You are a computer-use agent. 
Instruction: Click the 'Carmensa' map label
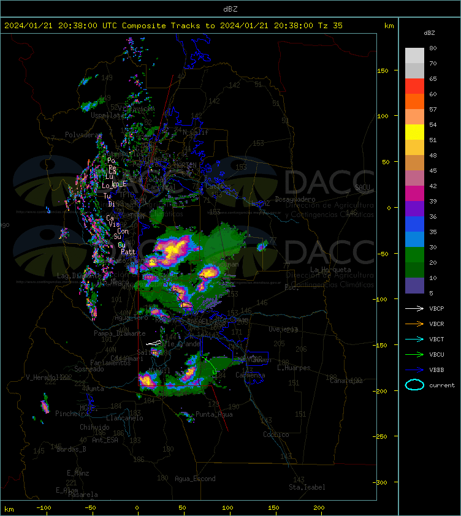click(250, 375)
